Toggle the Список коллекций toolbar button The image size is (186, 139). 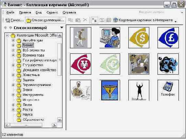tap(45, 20)
